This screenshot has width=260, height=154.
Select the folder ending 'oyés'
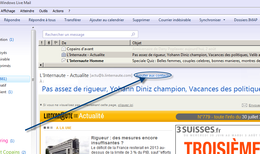pos(3,53)
